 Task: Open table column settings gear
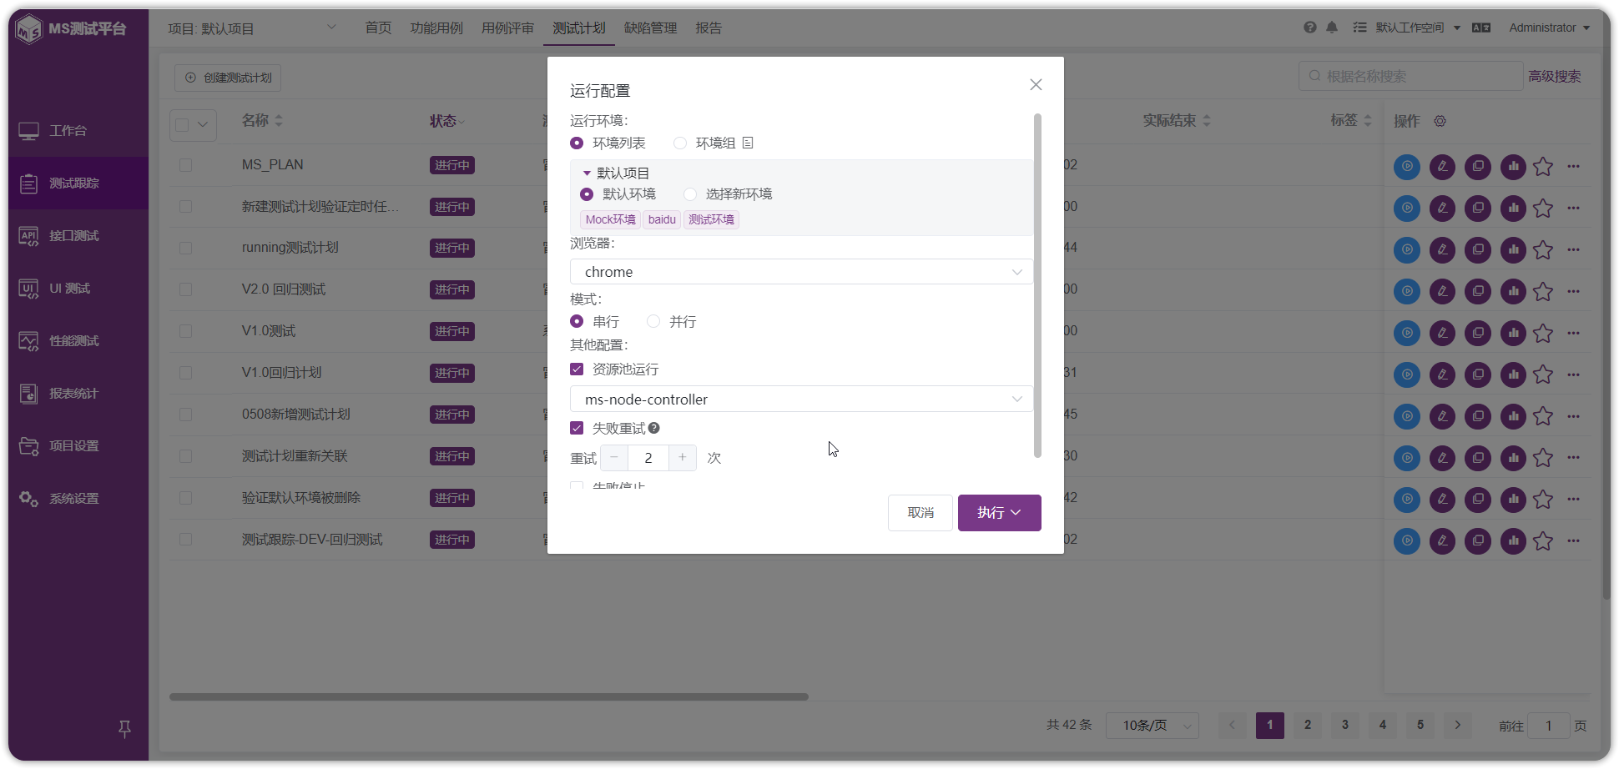pos(1440,121)
